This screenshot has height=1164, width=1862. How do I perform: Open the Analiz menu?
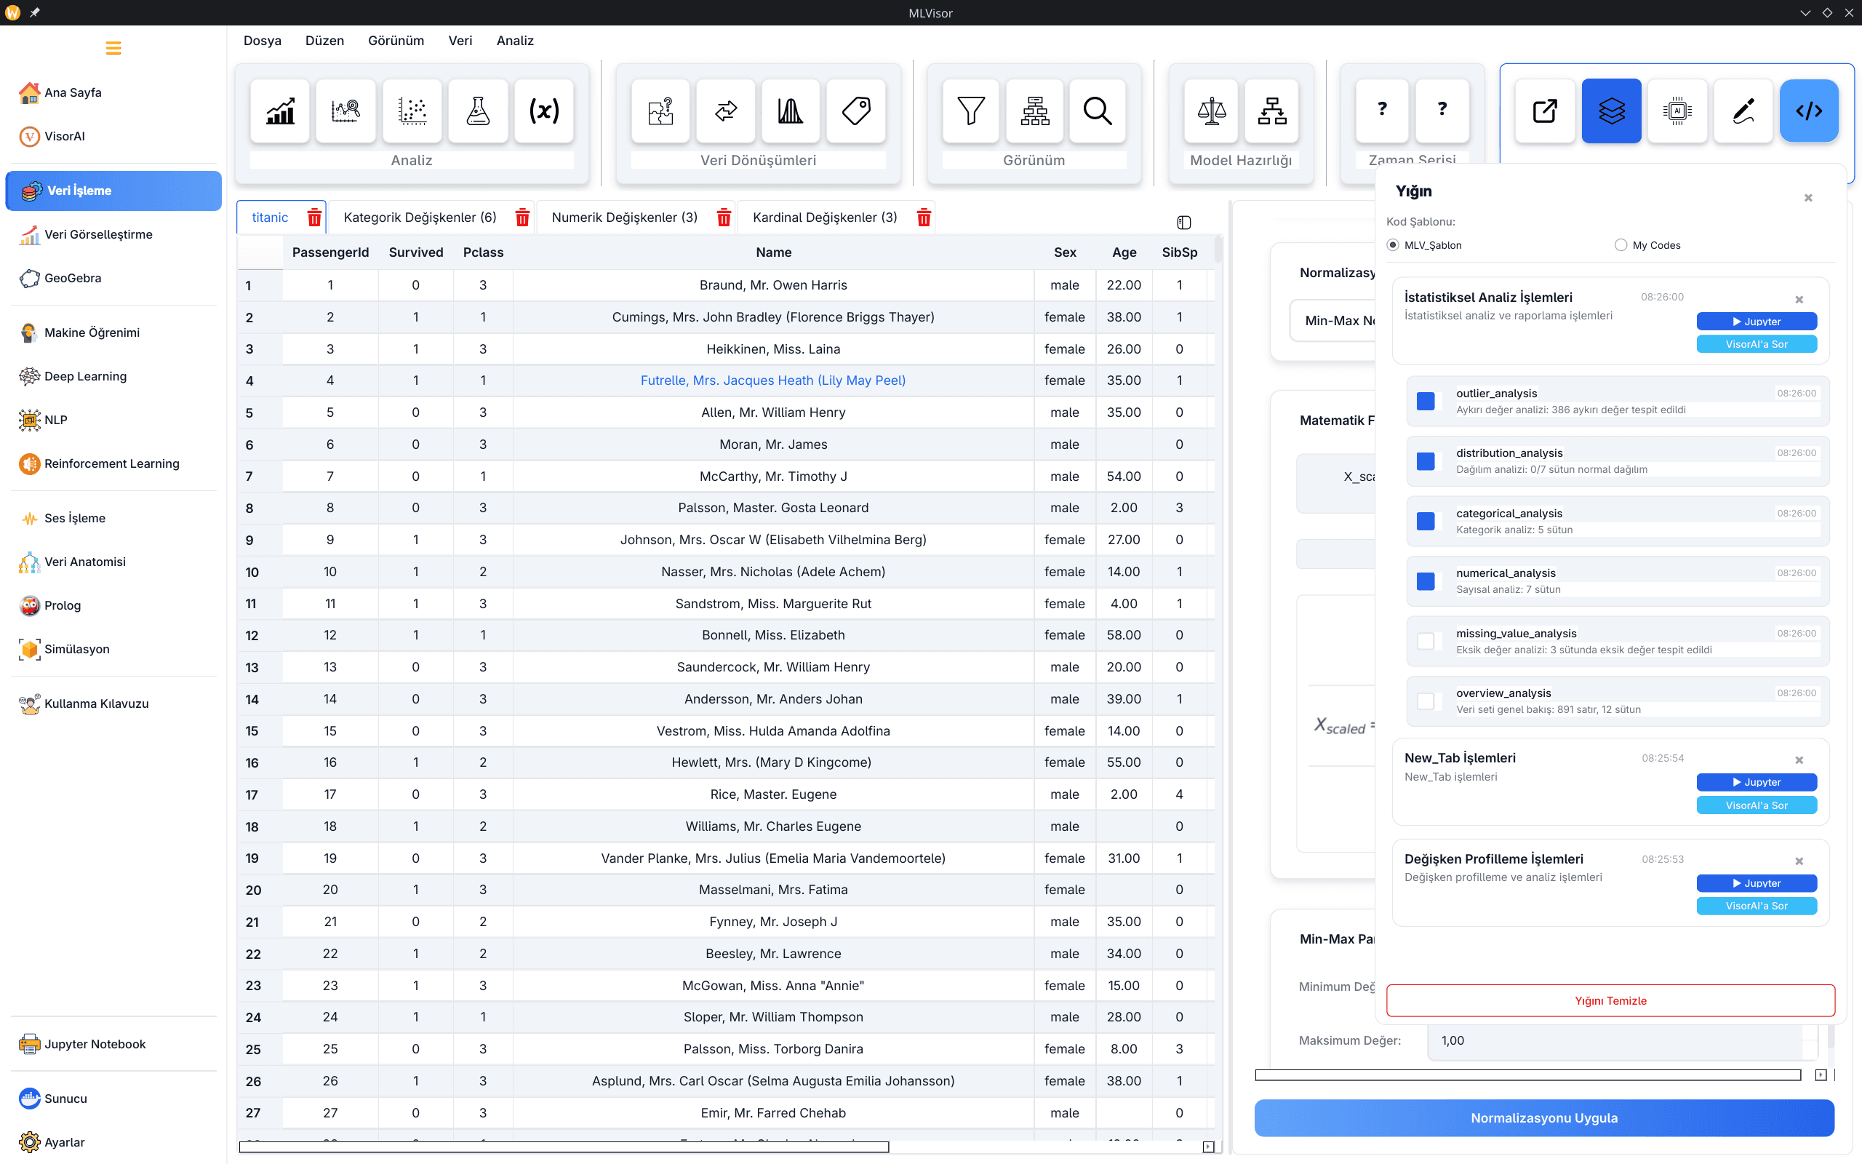[x=515, y=41]
